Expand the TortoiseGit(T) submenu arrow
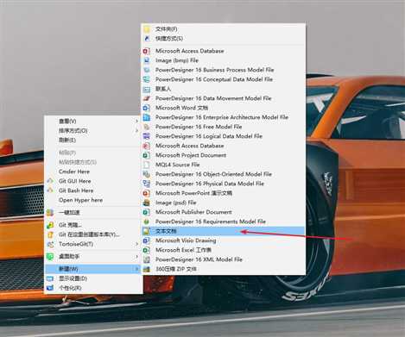Image resolution: width=405 pixels, height=337 pixels. click(x=136, y=244)
